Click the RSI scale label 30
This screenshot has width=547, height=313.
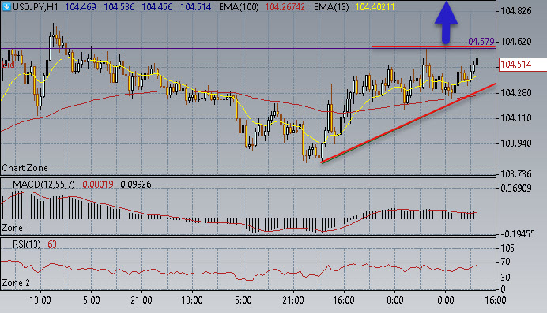tap(505, 278)
